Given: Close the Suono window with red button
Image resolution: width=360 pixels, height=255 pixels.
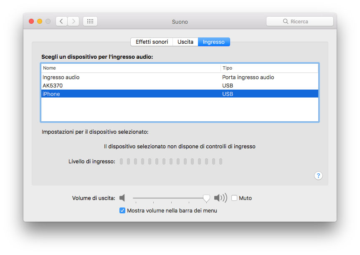Looking at the screenshot, I should tap(31, 21).
